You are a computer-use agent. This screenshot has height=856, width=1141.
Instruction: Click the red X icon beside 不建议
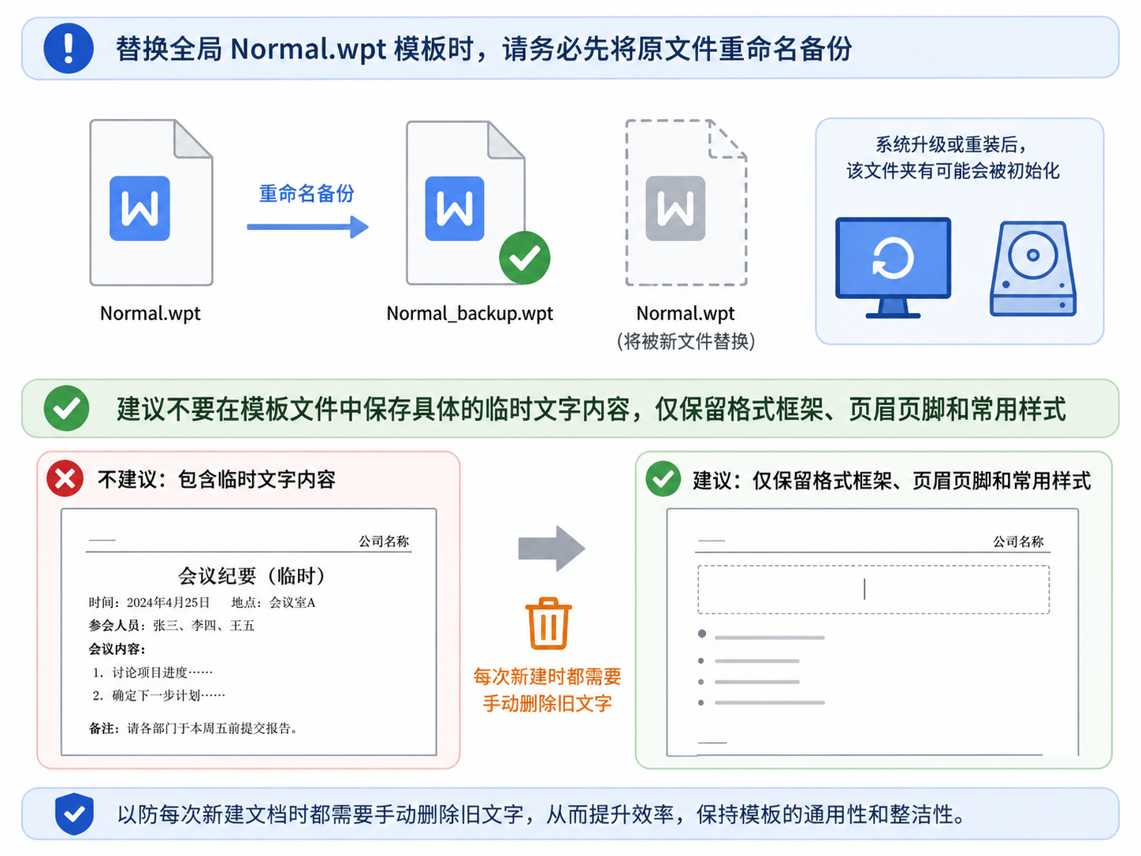coord(65,478)
